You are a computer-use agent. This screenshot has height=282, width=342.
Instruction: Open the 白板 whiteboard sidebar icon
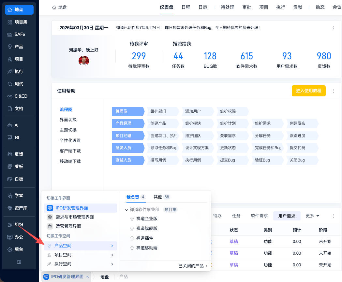[x=10, y=179]
